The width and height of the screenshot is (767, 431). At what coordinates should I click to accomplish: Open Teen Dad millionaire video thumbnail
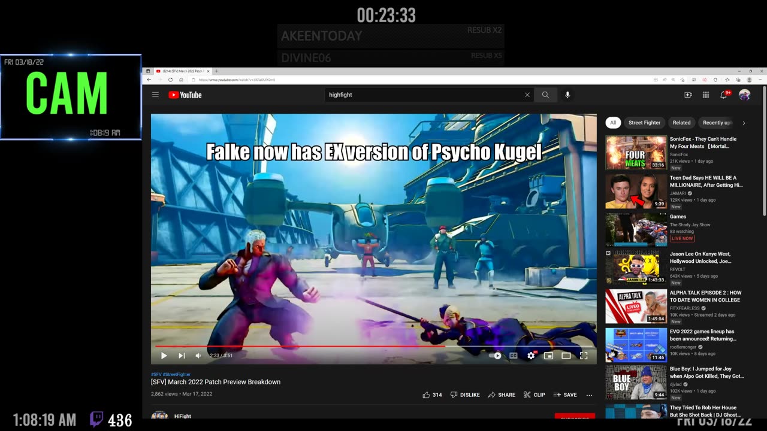tap(636, 192)
